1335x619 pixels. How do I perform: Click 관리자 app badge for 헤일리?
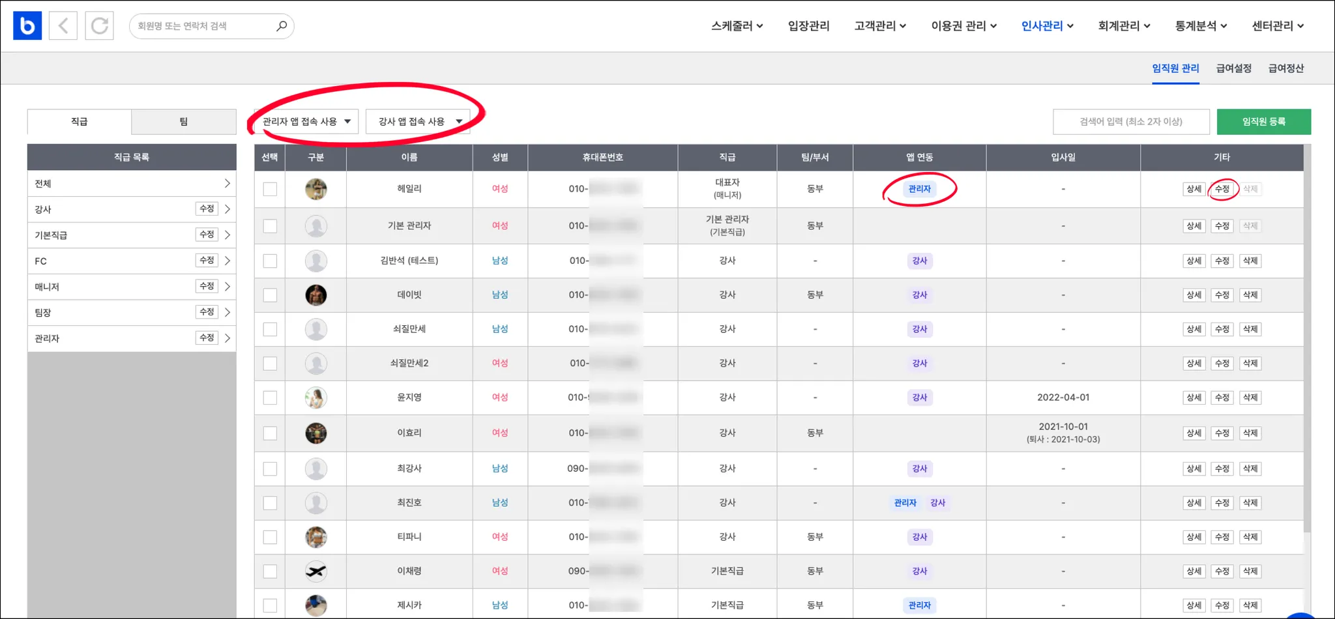point(920,189)
